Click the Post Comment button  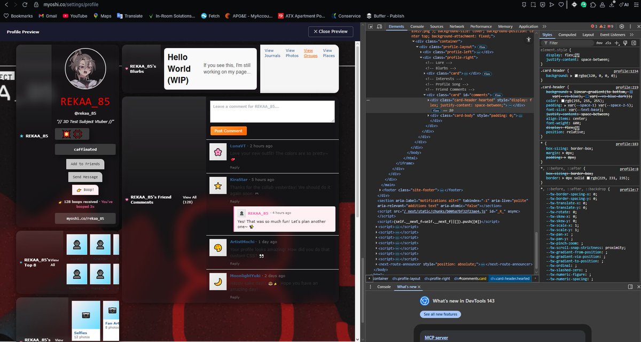click(x=229, y=131)
